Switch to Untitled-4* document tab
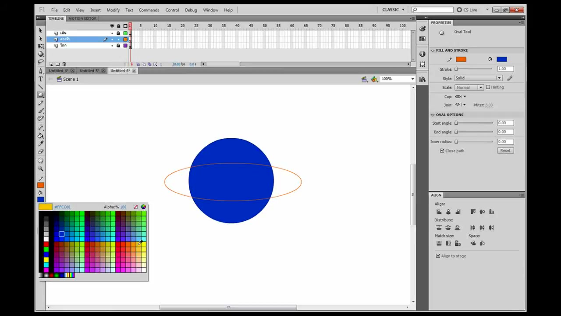The width and height of the screenshot is (561, 316). (x=58, y=71)
